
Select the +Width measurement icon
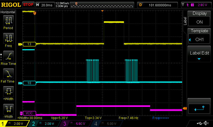pos(9,93)
